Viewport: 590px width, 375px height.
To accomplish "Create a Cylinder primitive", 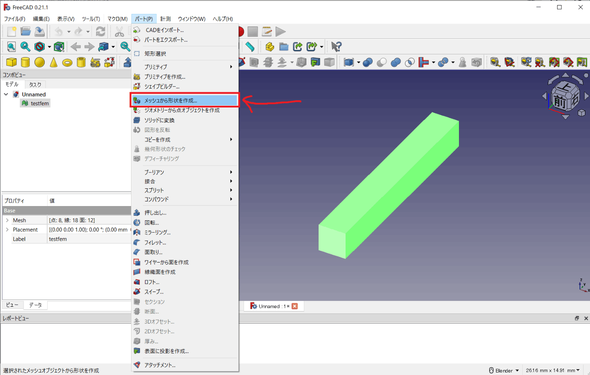I will (x=25, y=62).
